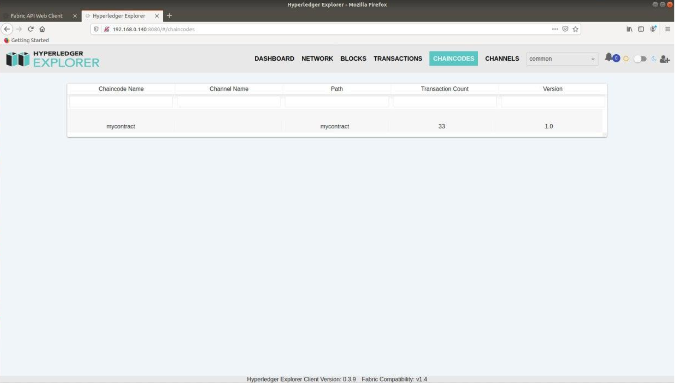Open page actions three-dot menu
The image size is (675, 384).
tap(555, 29)
